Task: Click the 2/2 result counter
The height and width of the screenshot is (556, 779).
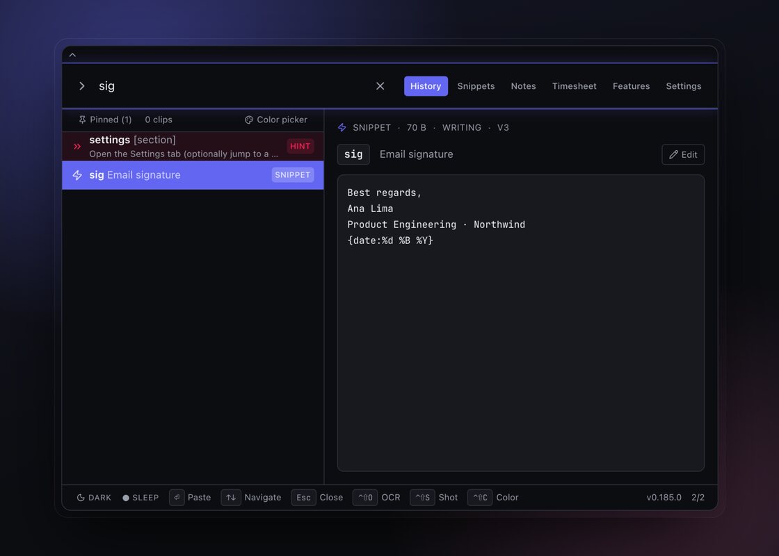Action: coord(698,498)
